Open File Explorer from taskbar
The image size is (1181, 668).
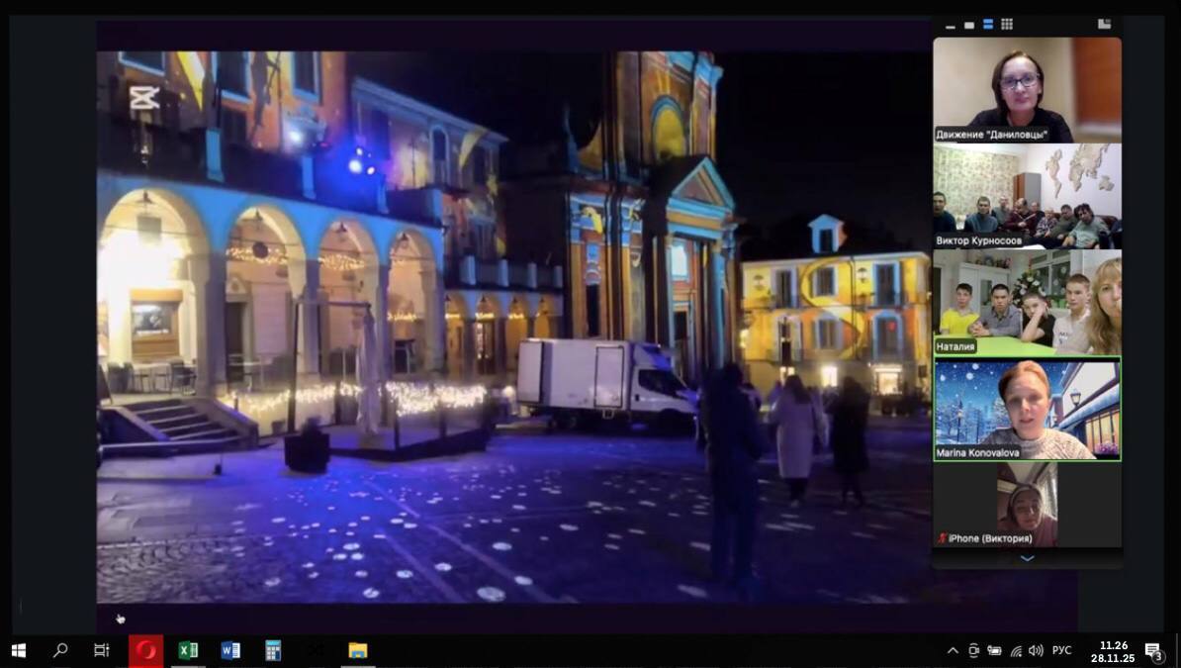pos(358,650)
